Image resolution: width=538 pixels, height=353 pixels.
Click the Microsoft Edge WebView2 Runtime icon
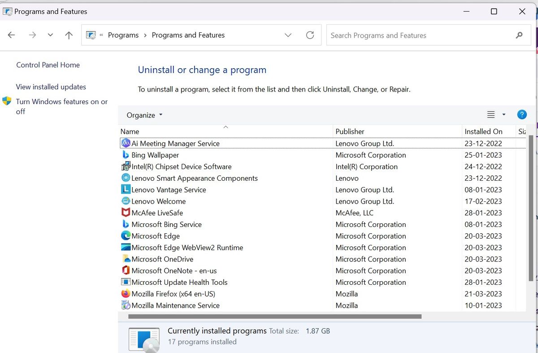[126, 248]
